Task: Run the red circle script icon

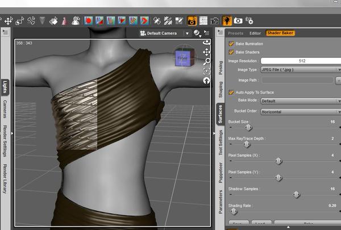Action: click(88, 21)
